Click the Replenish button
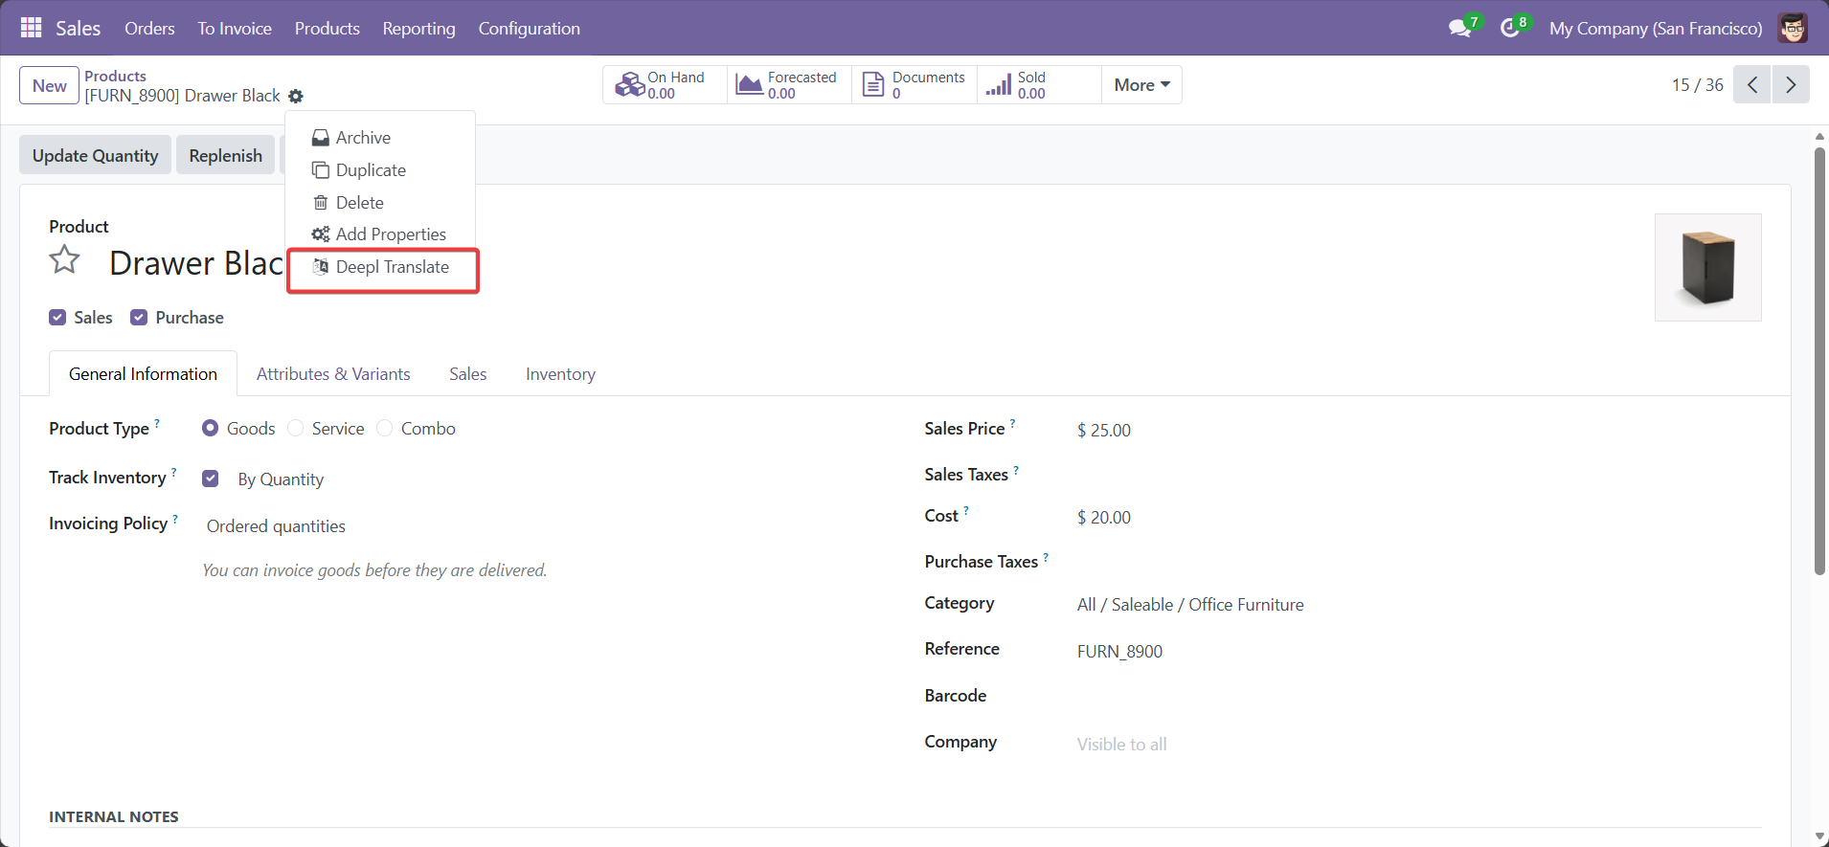 (225, 155)
